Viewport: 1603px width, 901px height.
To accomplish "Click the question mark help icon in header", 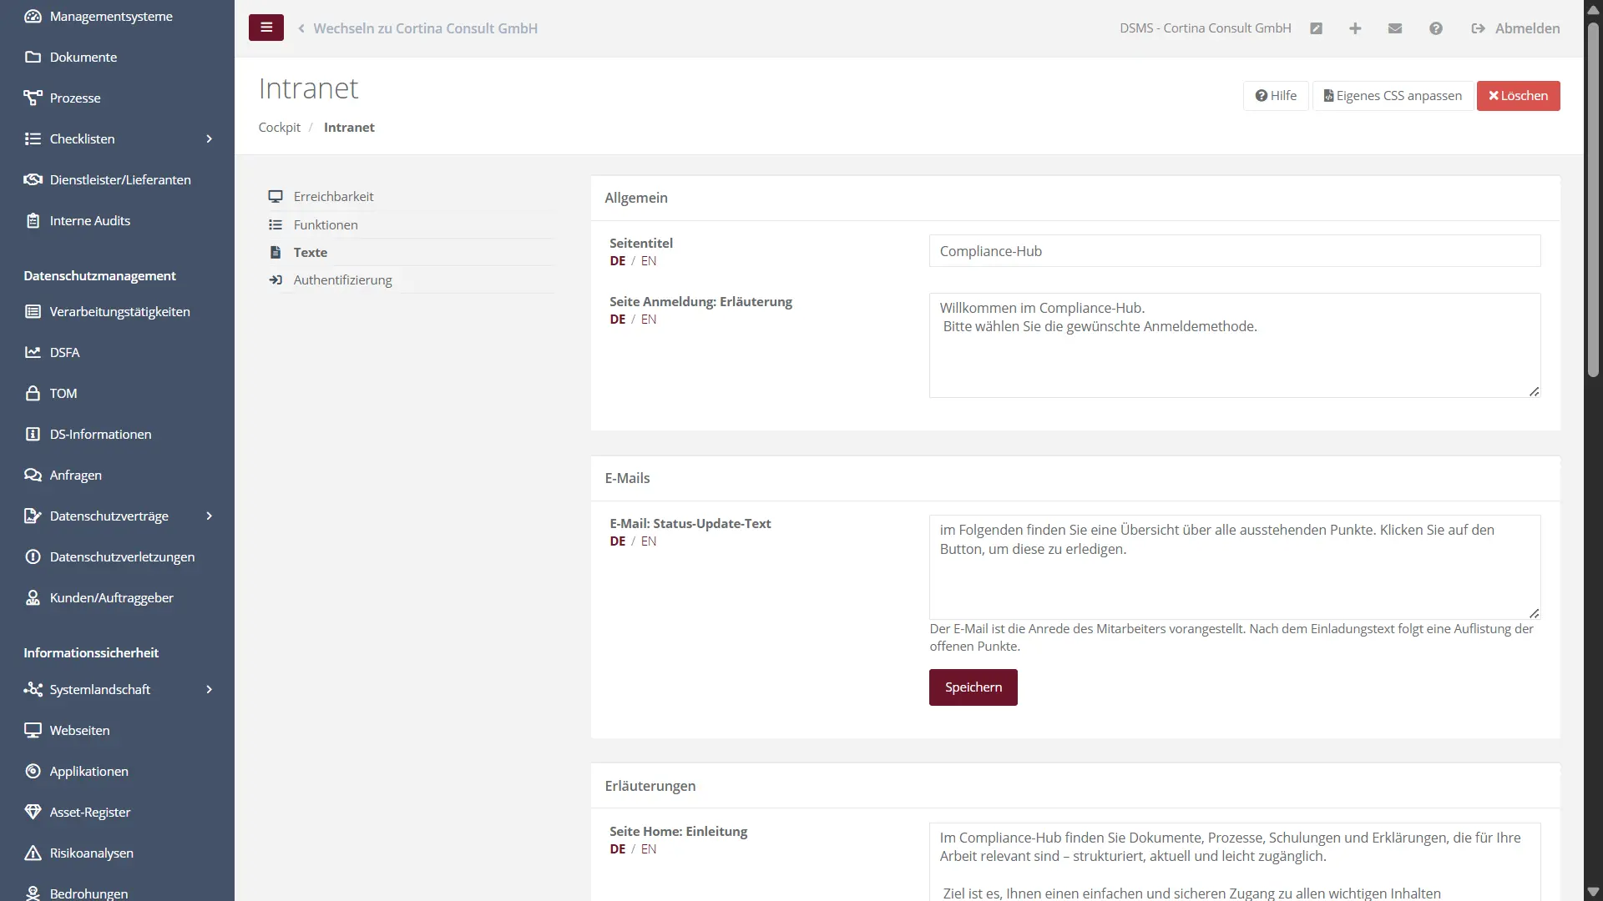I will 1435,28.
